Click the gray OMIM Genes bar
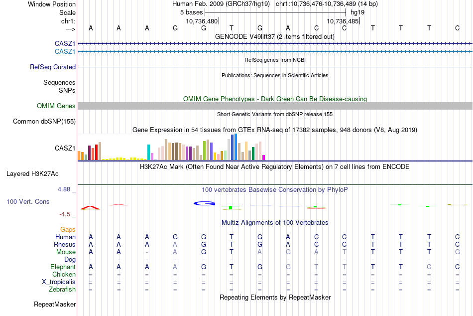473x316 pixels. coord(275,106)
